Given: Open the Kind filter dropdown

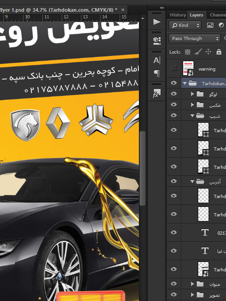Looking at the screenshot, I should (x=185, y=25).
